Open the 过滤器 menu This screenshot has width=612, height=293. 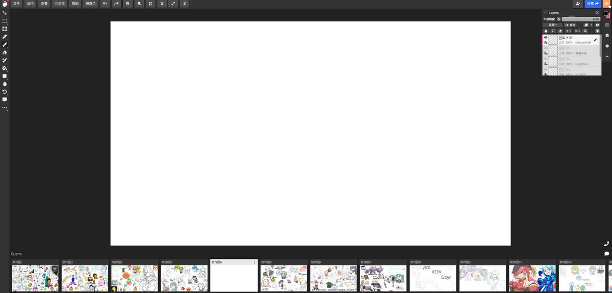pyautogui.click(x=60, y=4)
